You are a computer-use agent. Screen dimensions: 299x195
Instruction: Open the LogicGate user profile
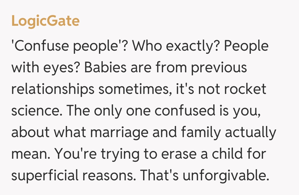tap(45, 21)
